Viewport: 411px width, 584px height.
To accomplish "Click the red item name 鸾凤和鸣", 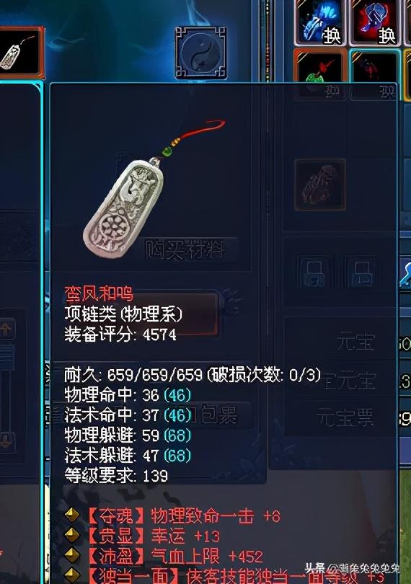I will click(x=99, y=293).
